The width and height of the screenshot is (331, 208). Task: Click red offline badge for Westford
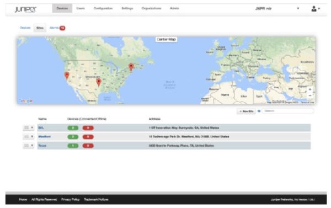coord(88,137)
